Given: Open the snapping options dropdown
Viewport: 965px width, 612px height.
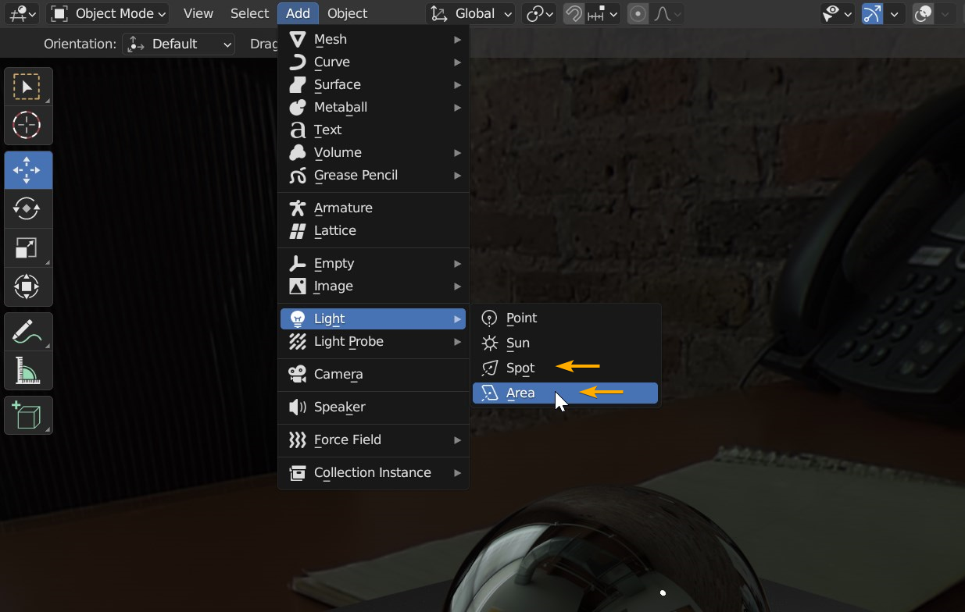Looking at the screenshot, I should [602, 13].
